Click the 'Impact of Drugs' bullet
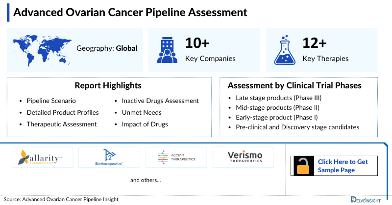Screen dimensions: 392x205 [x=145, y=124]
